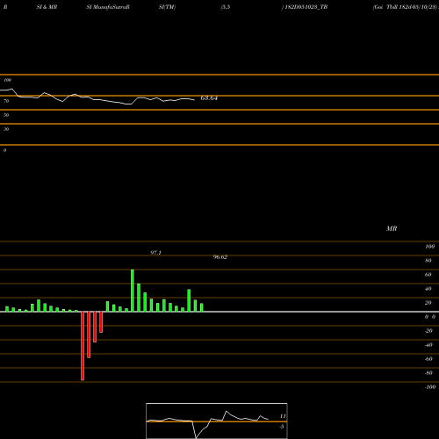Click the longest red histogram bar
Viewport: 439px width, 439px height.
point(83,346)
